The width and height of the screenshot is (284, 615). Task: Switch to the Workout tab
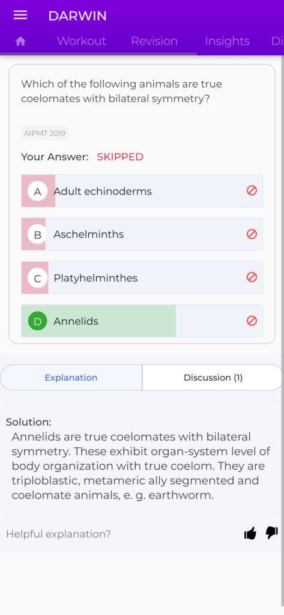pos(82,41)
